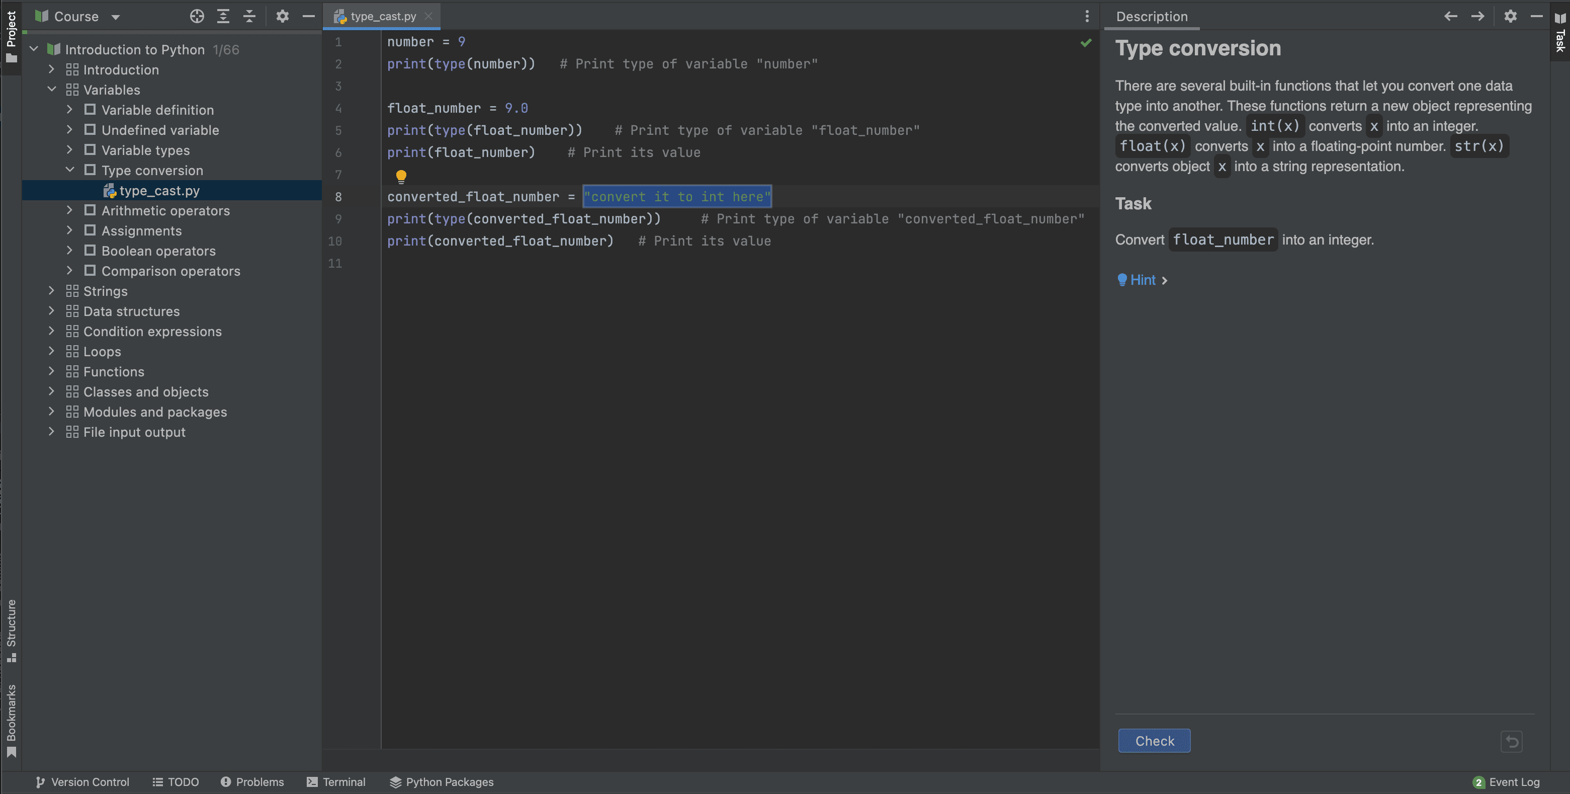The width and height of the screenshot is (1570, 794).
Task: Navigate to the next task with the right arrow
Action: pyautogui.click(x=1478, y=17)
